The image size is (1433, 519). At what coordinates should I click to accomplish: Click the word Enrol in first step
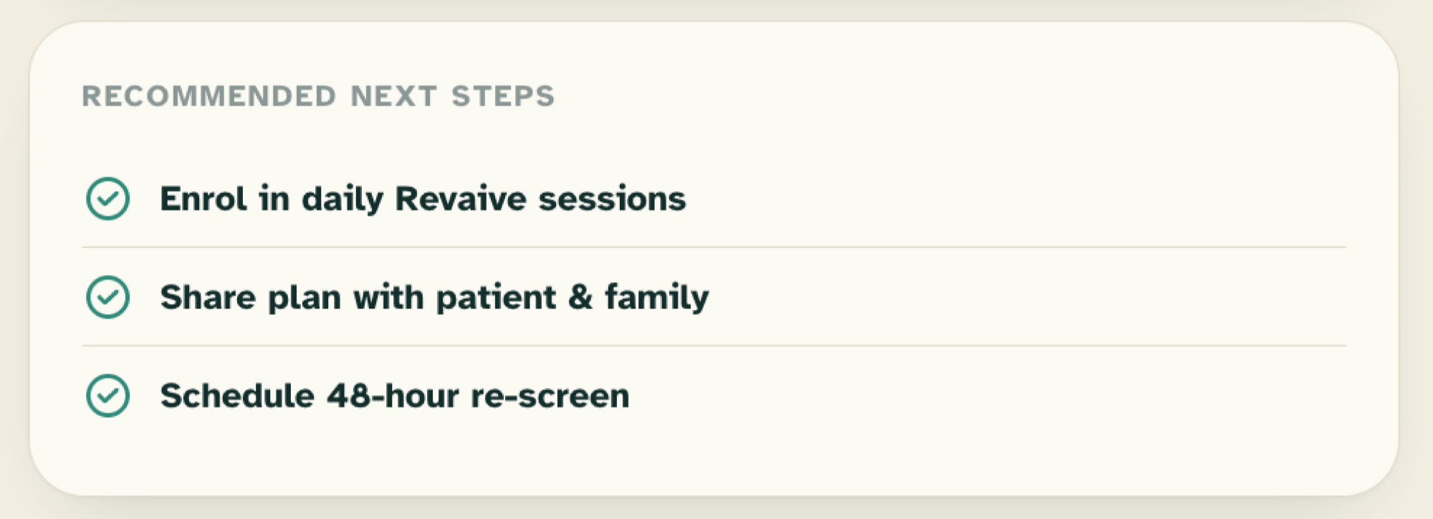click(x=203, y=198)
